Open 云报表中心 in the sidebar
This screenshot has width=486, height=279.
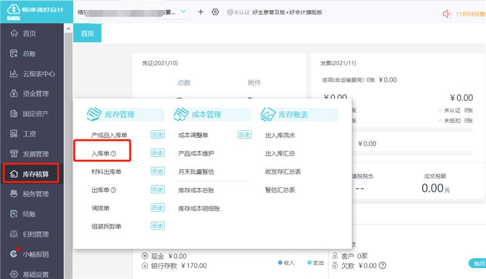(39, 74)
